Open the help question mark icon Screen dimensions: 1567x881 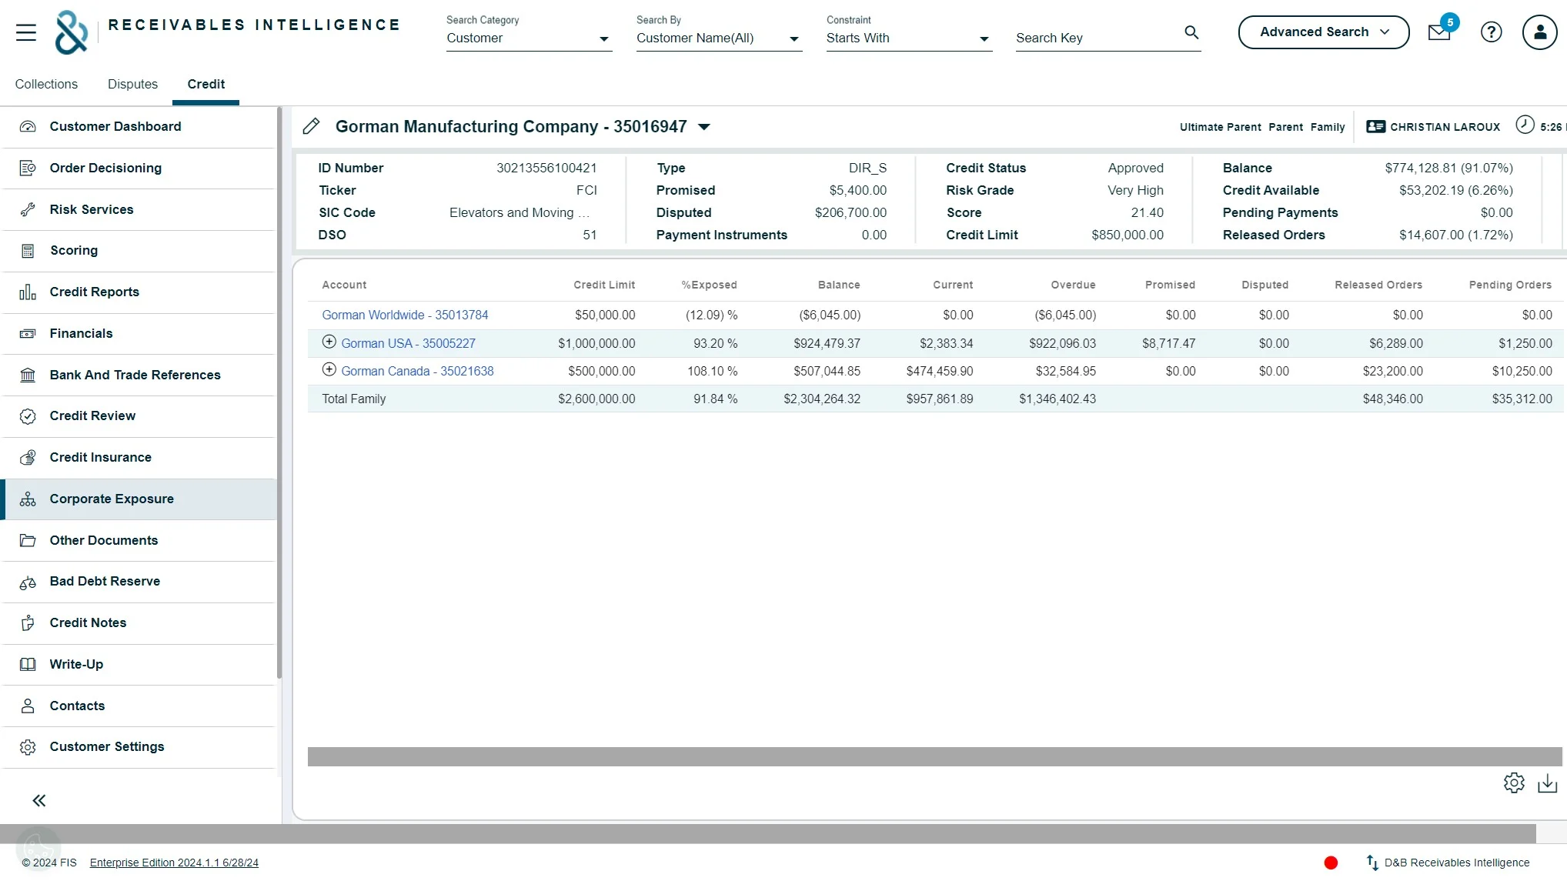tap(1492, 32)
